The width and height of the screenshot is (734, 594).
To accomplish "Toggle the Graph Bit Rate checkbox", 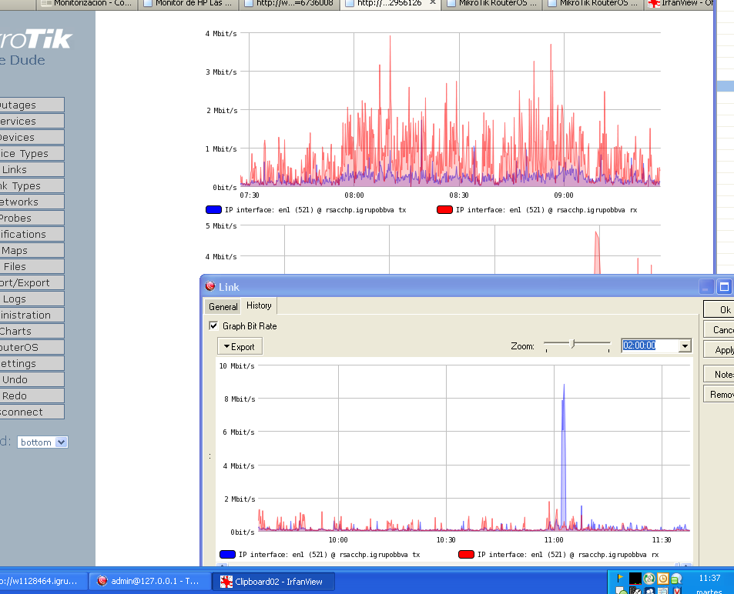I will point(213,325).
